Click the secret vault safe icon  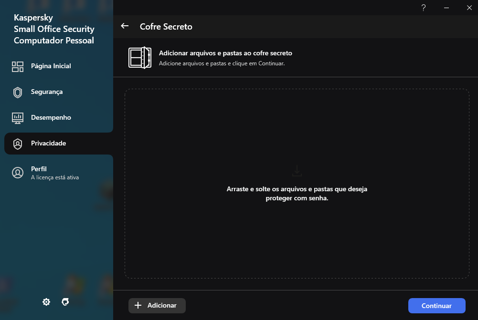coord(139,58)
